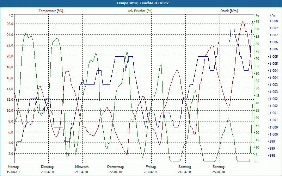282x176 pixels.
Task: Click the '30' humidity axis tick
Action: click(x=257, y=118)
